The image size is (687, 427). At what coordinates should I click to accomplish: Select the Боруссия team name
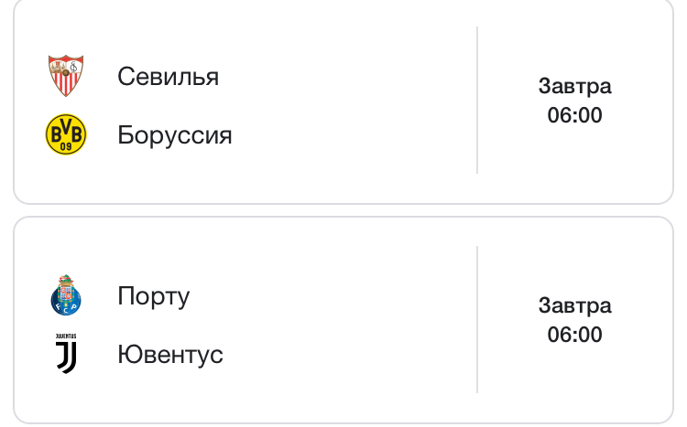click(174, 135)
